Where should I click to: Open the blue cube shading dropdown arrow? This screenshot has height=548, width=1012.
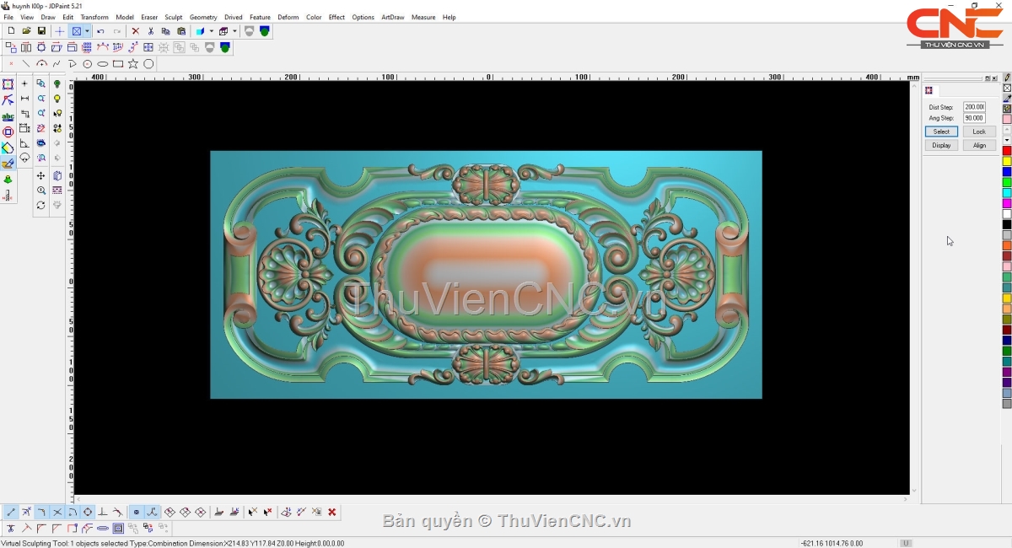(211, 31)
